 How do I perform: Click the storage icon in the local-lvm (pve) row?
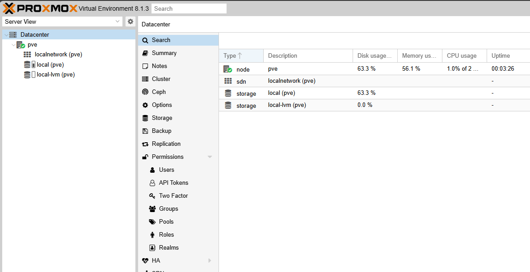point(228,105)
